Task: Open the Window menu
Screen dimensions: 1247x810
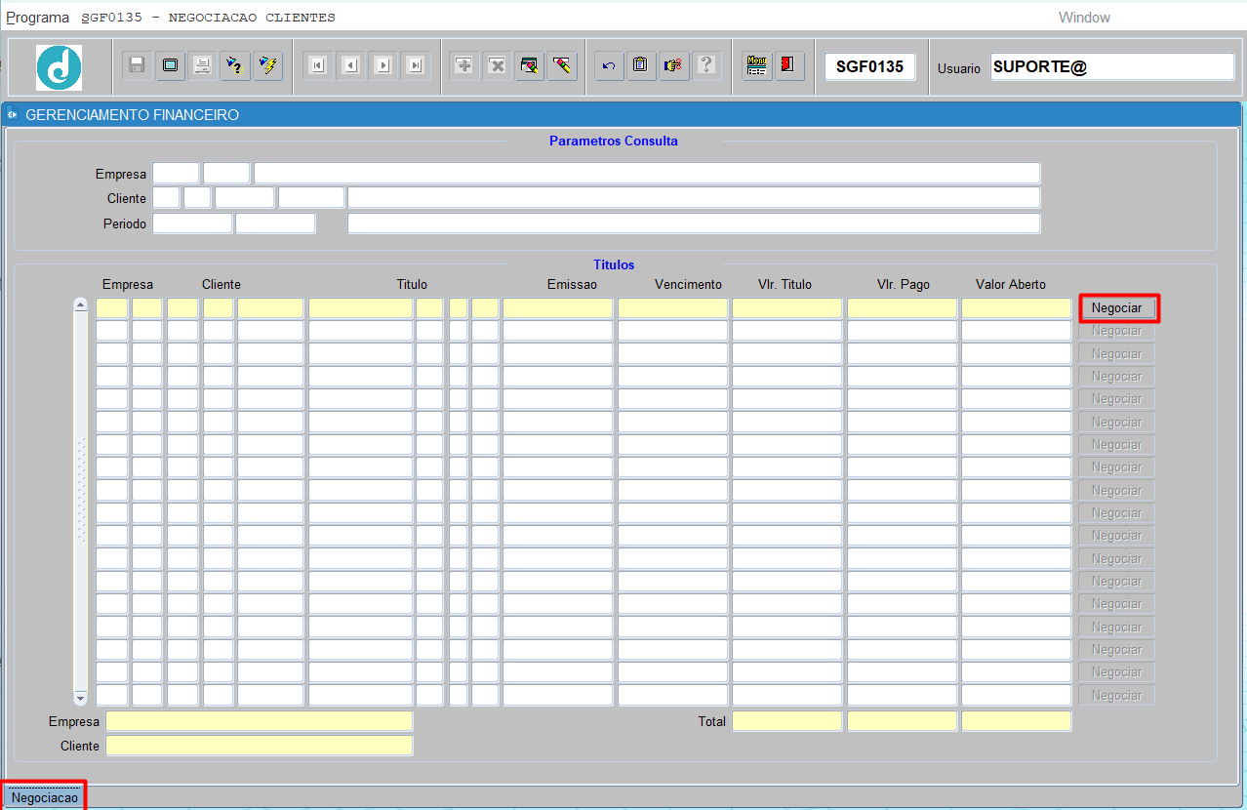Action: (1084, 18)
